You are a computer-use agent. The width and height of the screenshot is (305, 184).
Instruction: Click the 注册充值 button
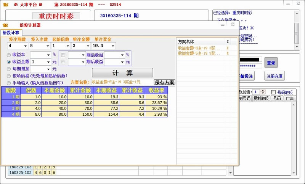[274, 76]
